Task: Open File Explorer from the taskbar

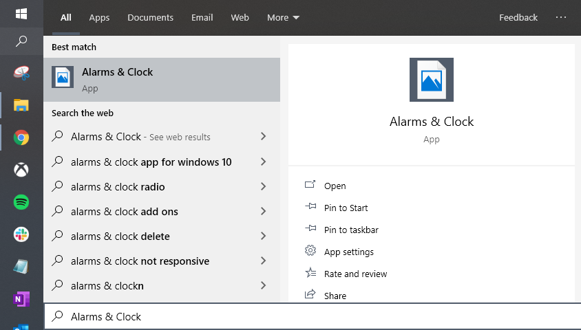Action: pos(21,105)
